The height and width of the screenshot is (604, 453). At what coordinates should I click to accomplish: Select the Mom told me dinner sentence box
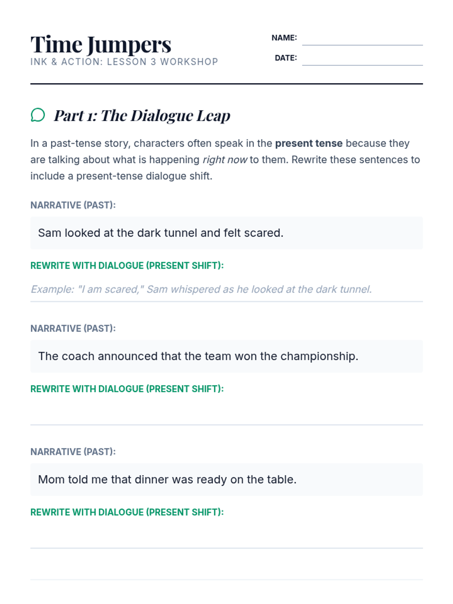226,479
